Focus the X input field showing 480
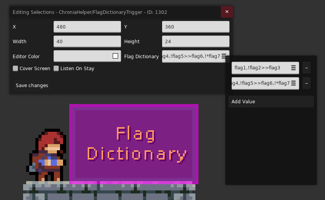Viewport: 325px width, 200px height. (x=87, y=27)
